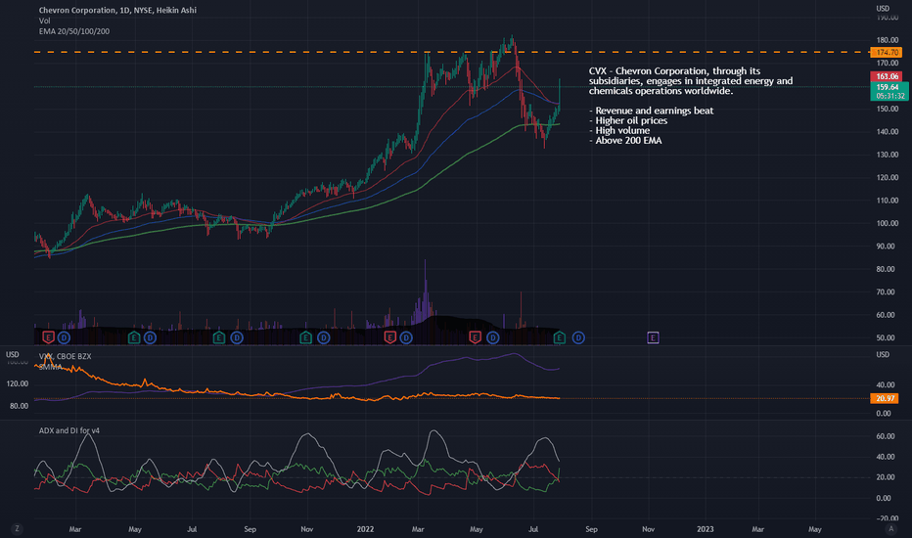The image size is (912, 538).
Task: Select the dividend marker after May 2022
Action: click(x=492, y=337)
